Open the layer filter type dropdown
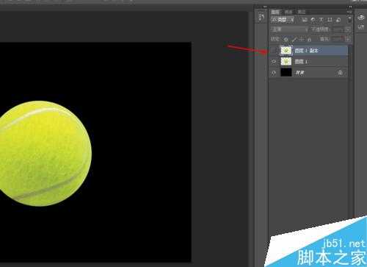The height and width of the screenshot is (267, 367). (283, 20)
